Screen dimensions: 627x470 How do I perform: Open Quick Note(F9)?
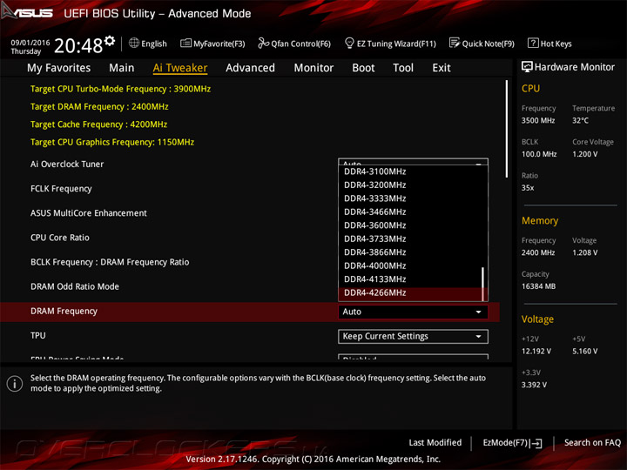click(x=482, y=44)
